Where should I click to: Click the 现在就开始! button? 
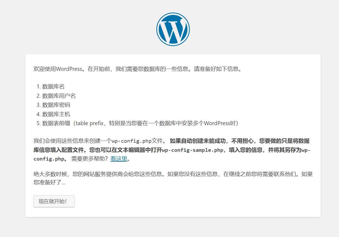54,201
